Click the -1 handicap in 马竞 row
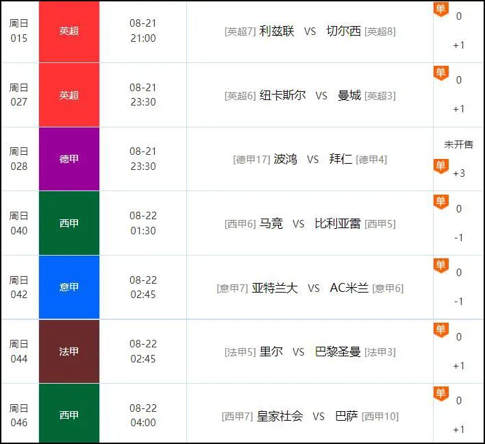Viewport: 485px width, 444px height. (459, 238)
